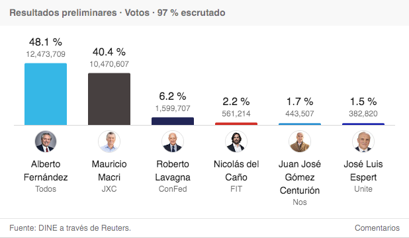
Task: Open Juan José Gómez Centurión's photo
Action: (300, 141)
